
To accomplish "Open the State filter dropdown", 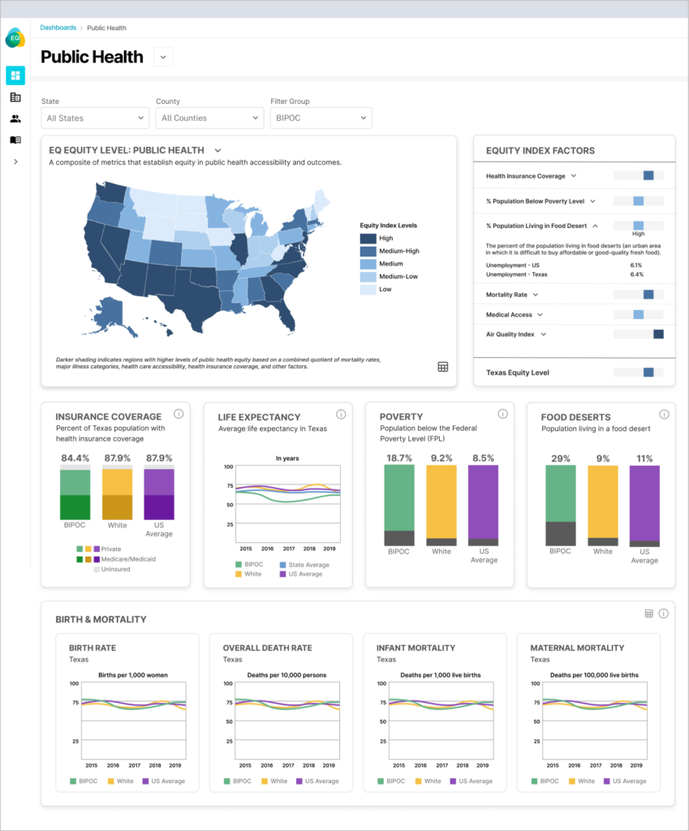I will [x=94, y=118].
